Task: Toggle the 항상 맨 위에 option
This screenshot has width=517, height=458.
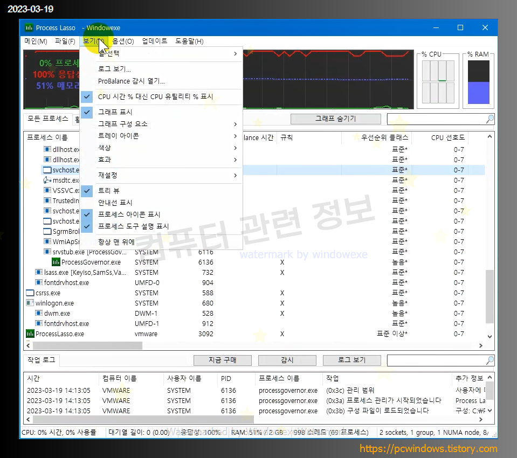Action: pos(162,242)
